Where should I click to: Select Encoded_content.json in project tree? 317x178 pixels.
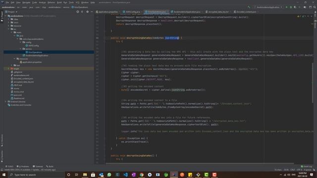22,79
